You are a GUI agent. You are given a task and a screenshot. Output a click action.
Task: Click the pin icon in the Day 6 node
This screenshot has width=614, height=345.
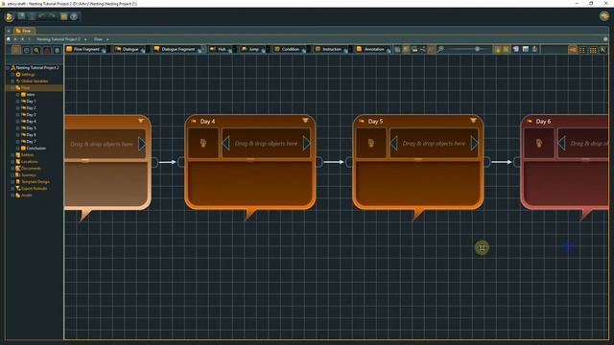point(539,143)
